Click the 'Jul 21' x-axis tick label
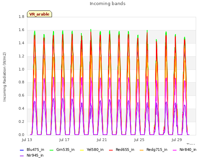Viewport: 216px width, 162px height. [102, 140]
